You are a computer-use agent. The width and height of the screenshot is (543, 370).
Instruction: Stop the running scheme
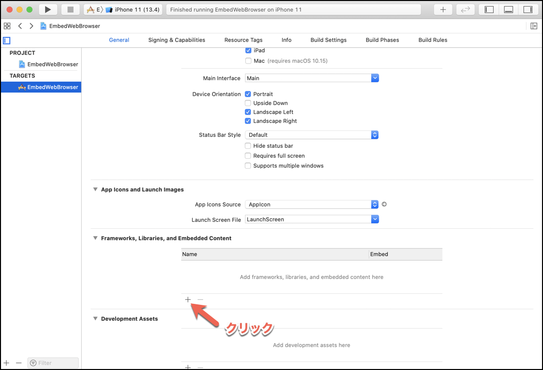[70, 9]
